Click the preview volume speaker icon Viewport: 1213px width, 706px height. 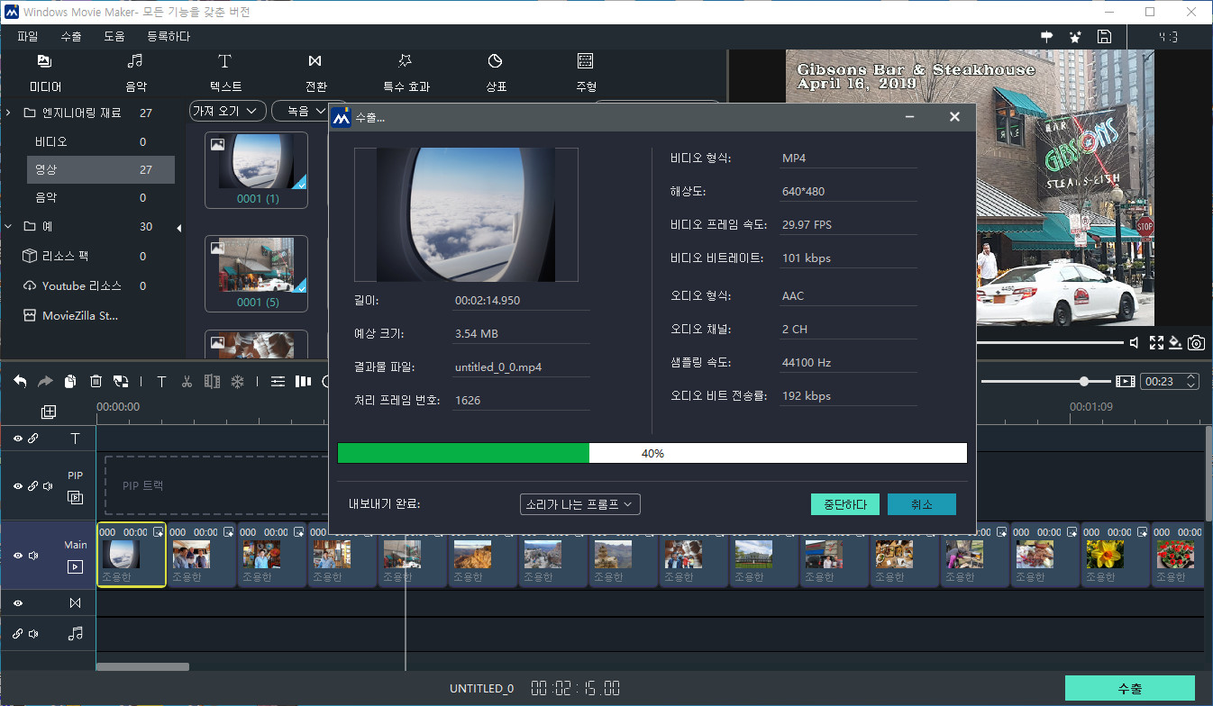point(1134,343)
